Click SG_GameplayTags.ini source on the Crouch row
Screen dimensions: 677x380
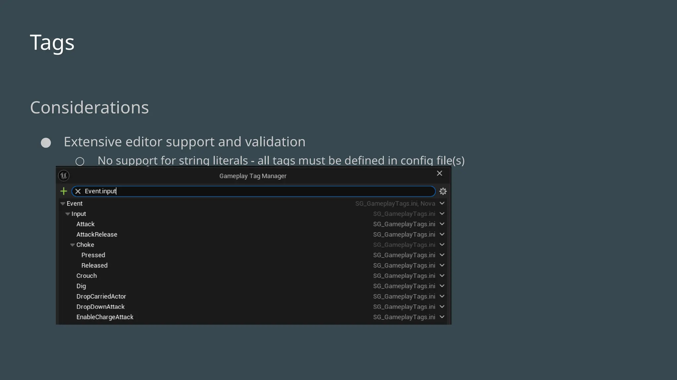(404, 276)
